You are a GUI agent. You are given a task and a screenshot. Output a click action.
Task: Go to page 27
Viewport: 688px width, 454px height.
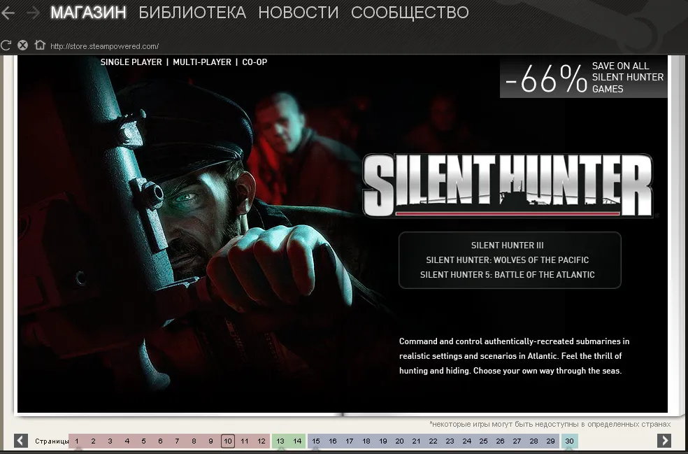(517, 441)
